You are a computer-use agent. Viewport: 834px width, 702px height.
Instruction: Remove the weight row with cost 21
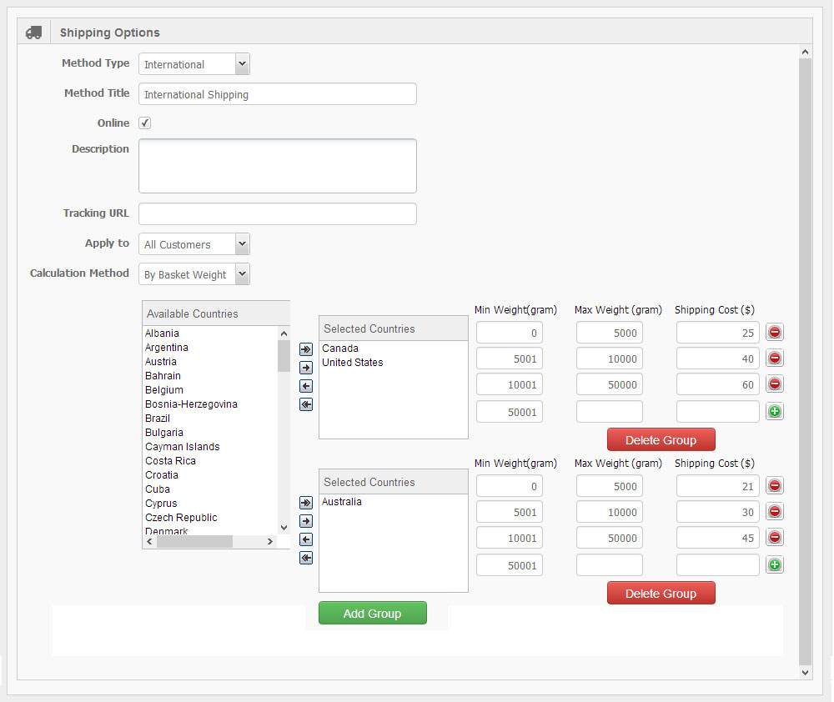775,485
